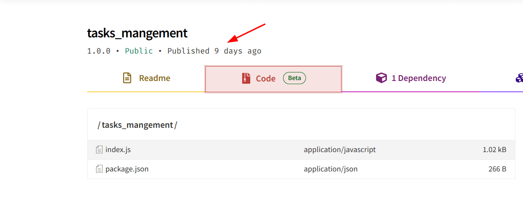Click the file icon beside index.js
This screenshot has height=216, width=523.
coord(99,149)
